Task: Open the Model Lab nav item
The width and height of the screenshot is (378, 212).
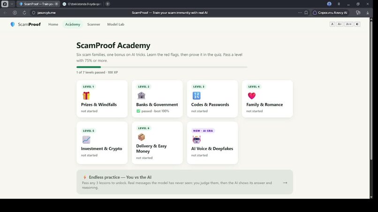Action: (116, 24)
